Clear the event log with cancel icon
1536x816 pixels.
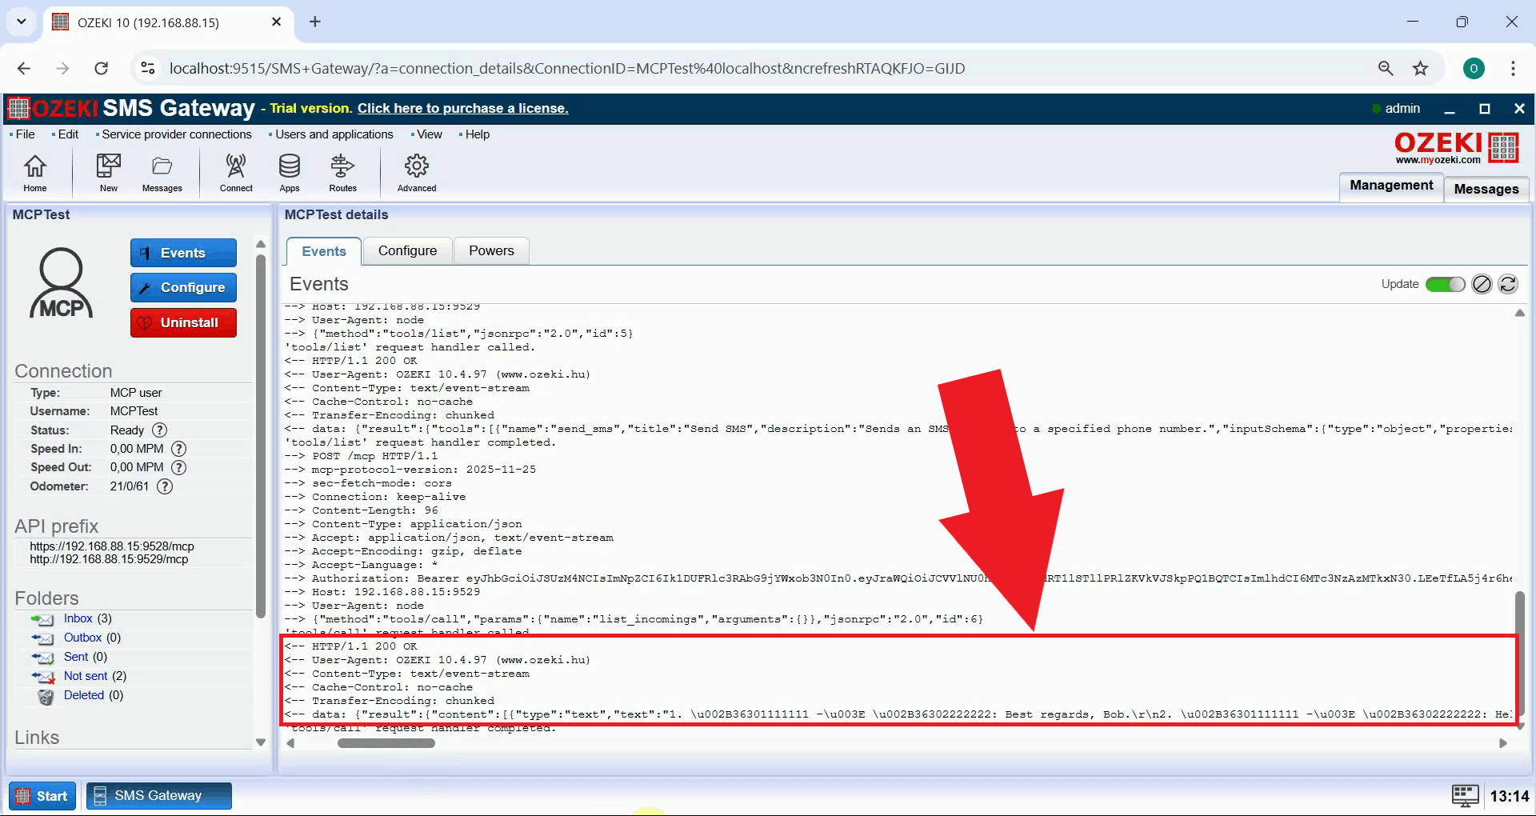pyautogui.click(x=1482, y=284)
